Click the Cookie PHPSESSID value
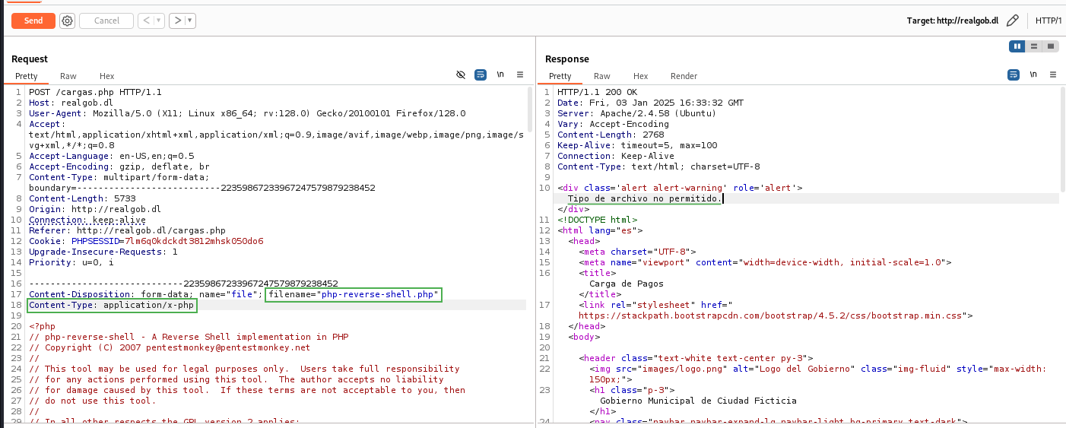Image resolution: width=1066 pixels, height=428 pixels. [x=194, y=241]
